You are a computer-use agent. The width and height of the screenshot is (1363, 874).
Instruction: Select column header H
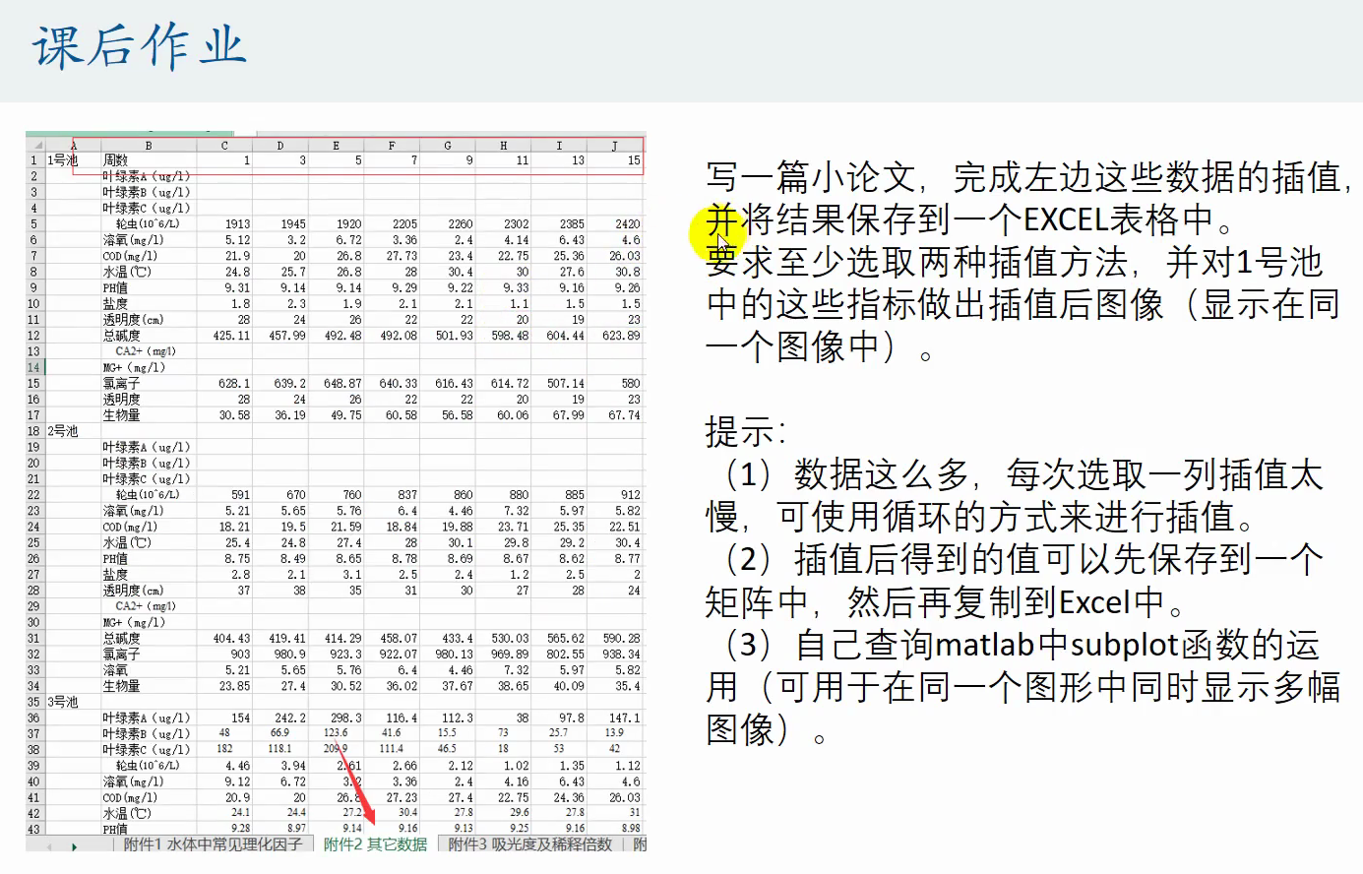[x=503, y=146]
